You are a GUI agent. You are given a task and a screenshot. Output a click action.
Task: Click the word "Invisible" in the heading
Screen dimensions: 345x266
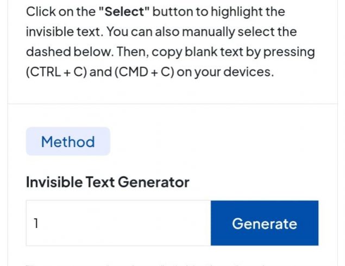point(53,182)
